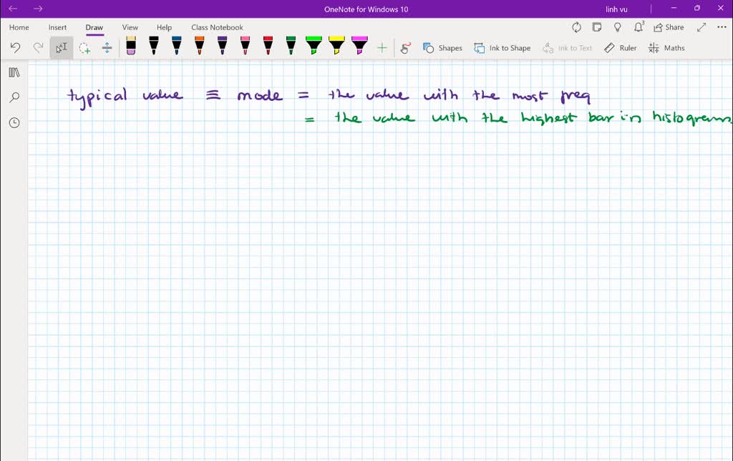Choose the Eraser tool
This screenshot has height=461, width=733.
[x=130, y=47]
